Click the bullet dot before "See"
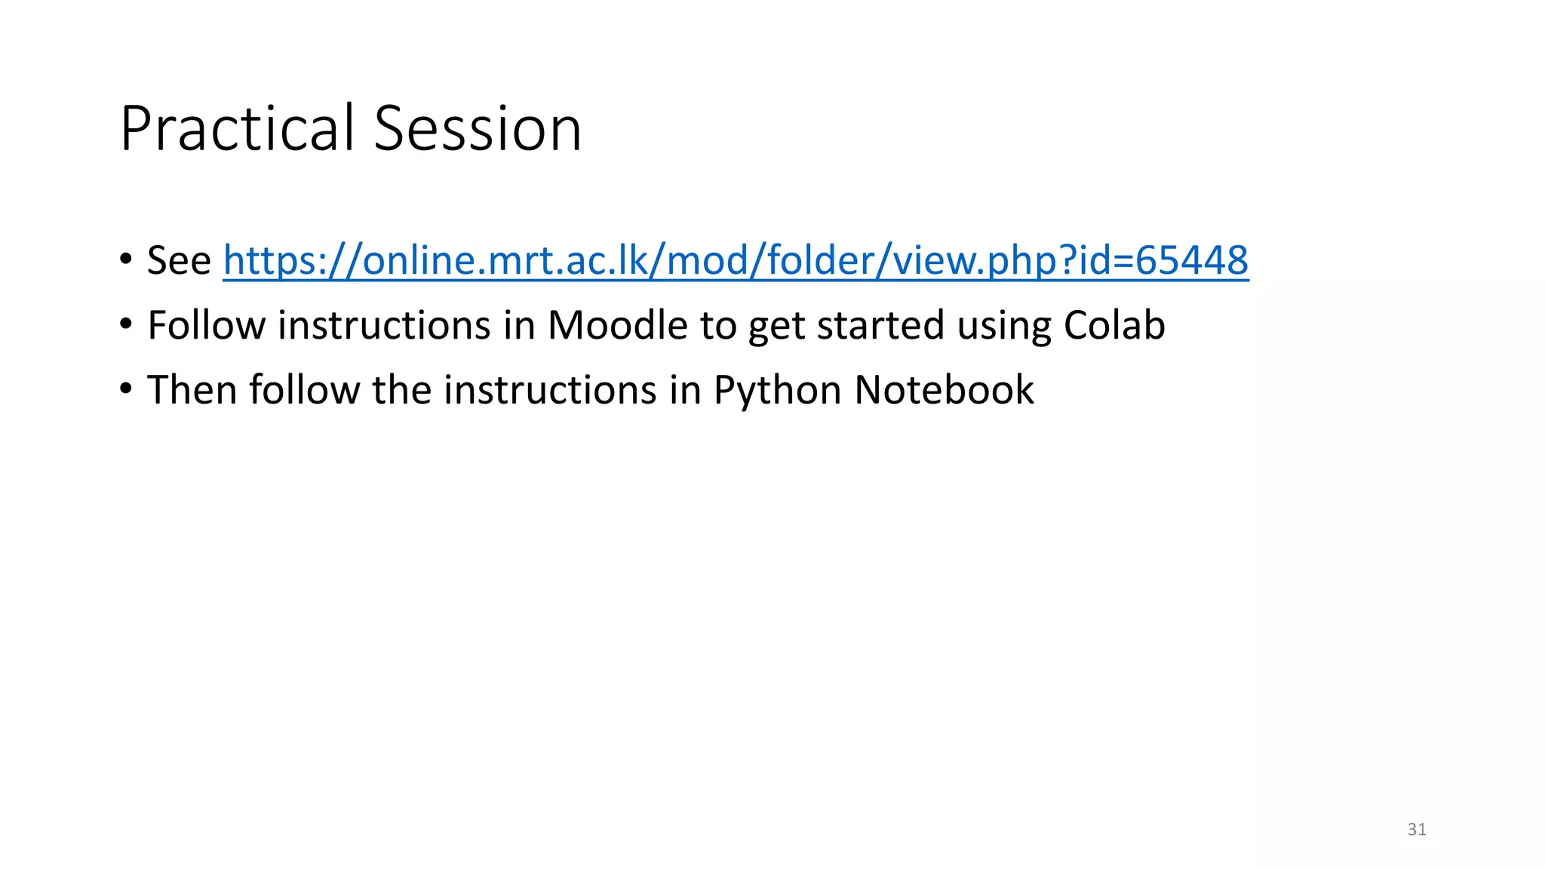Viewport: 1545px width, 869px height. pos(125,259)
